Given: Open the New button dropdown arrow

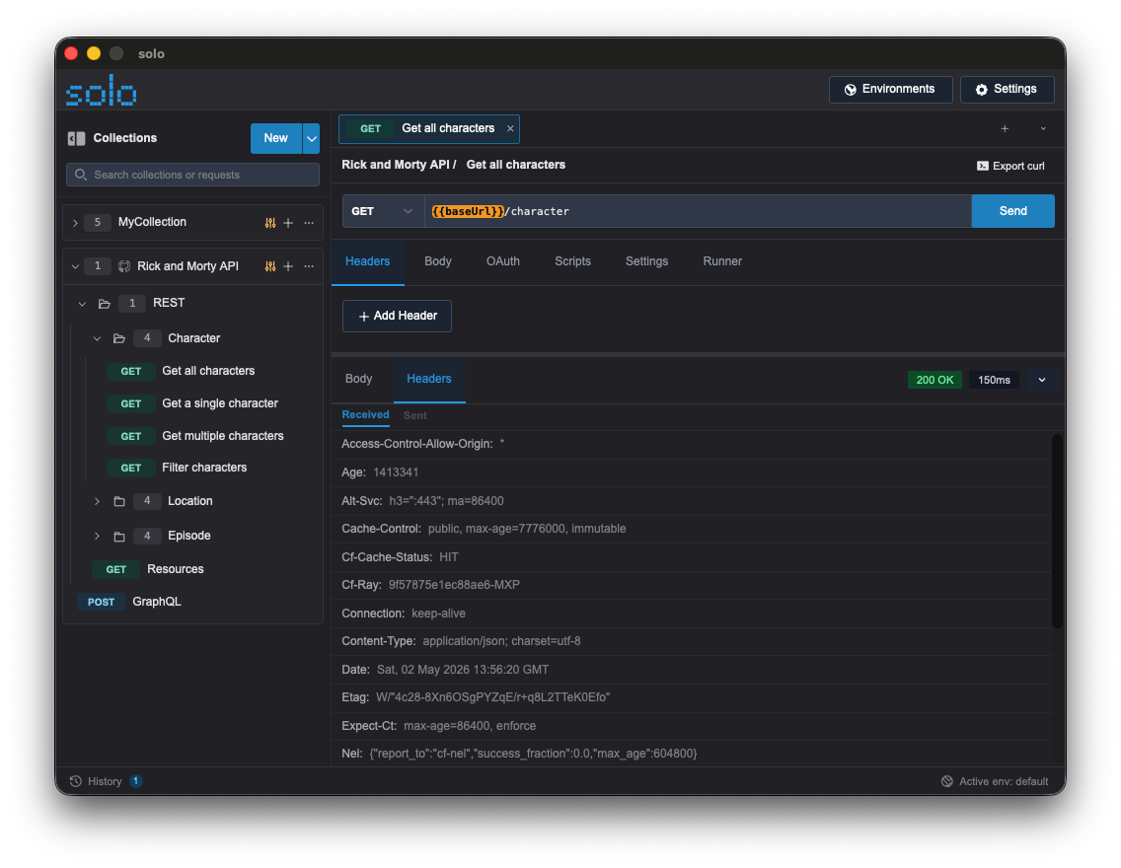Looking at the screenshot, I should 312,139.
